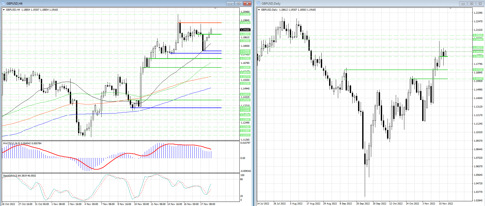The width and height of the screenshot is (485, 206).
Task: Click the 1.17150 green price label on Daily
Action: (x=478, y=70)
